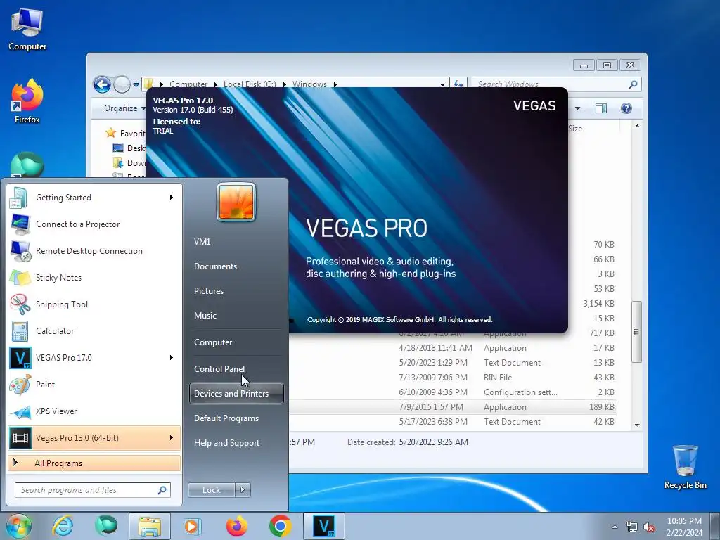Click the Start menu search magnifier icon

(x=162, y=490)
